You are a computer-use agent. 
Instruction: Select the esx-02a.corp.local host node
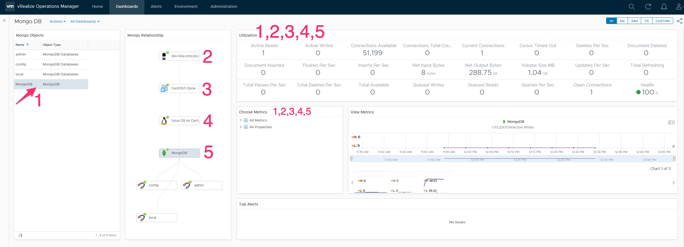pyautogui.click(x=179, y=56)
